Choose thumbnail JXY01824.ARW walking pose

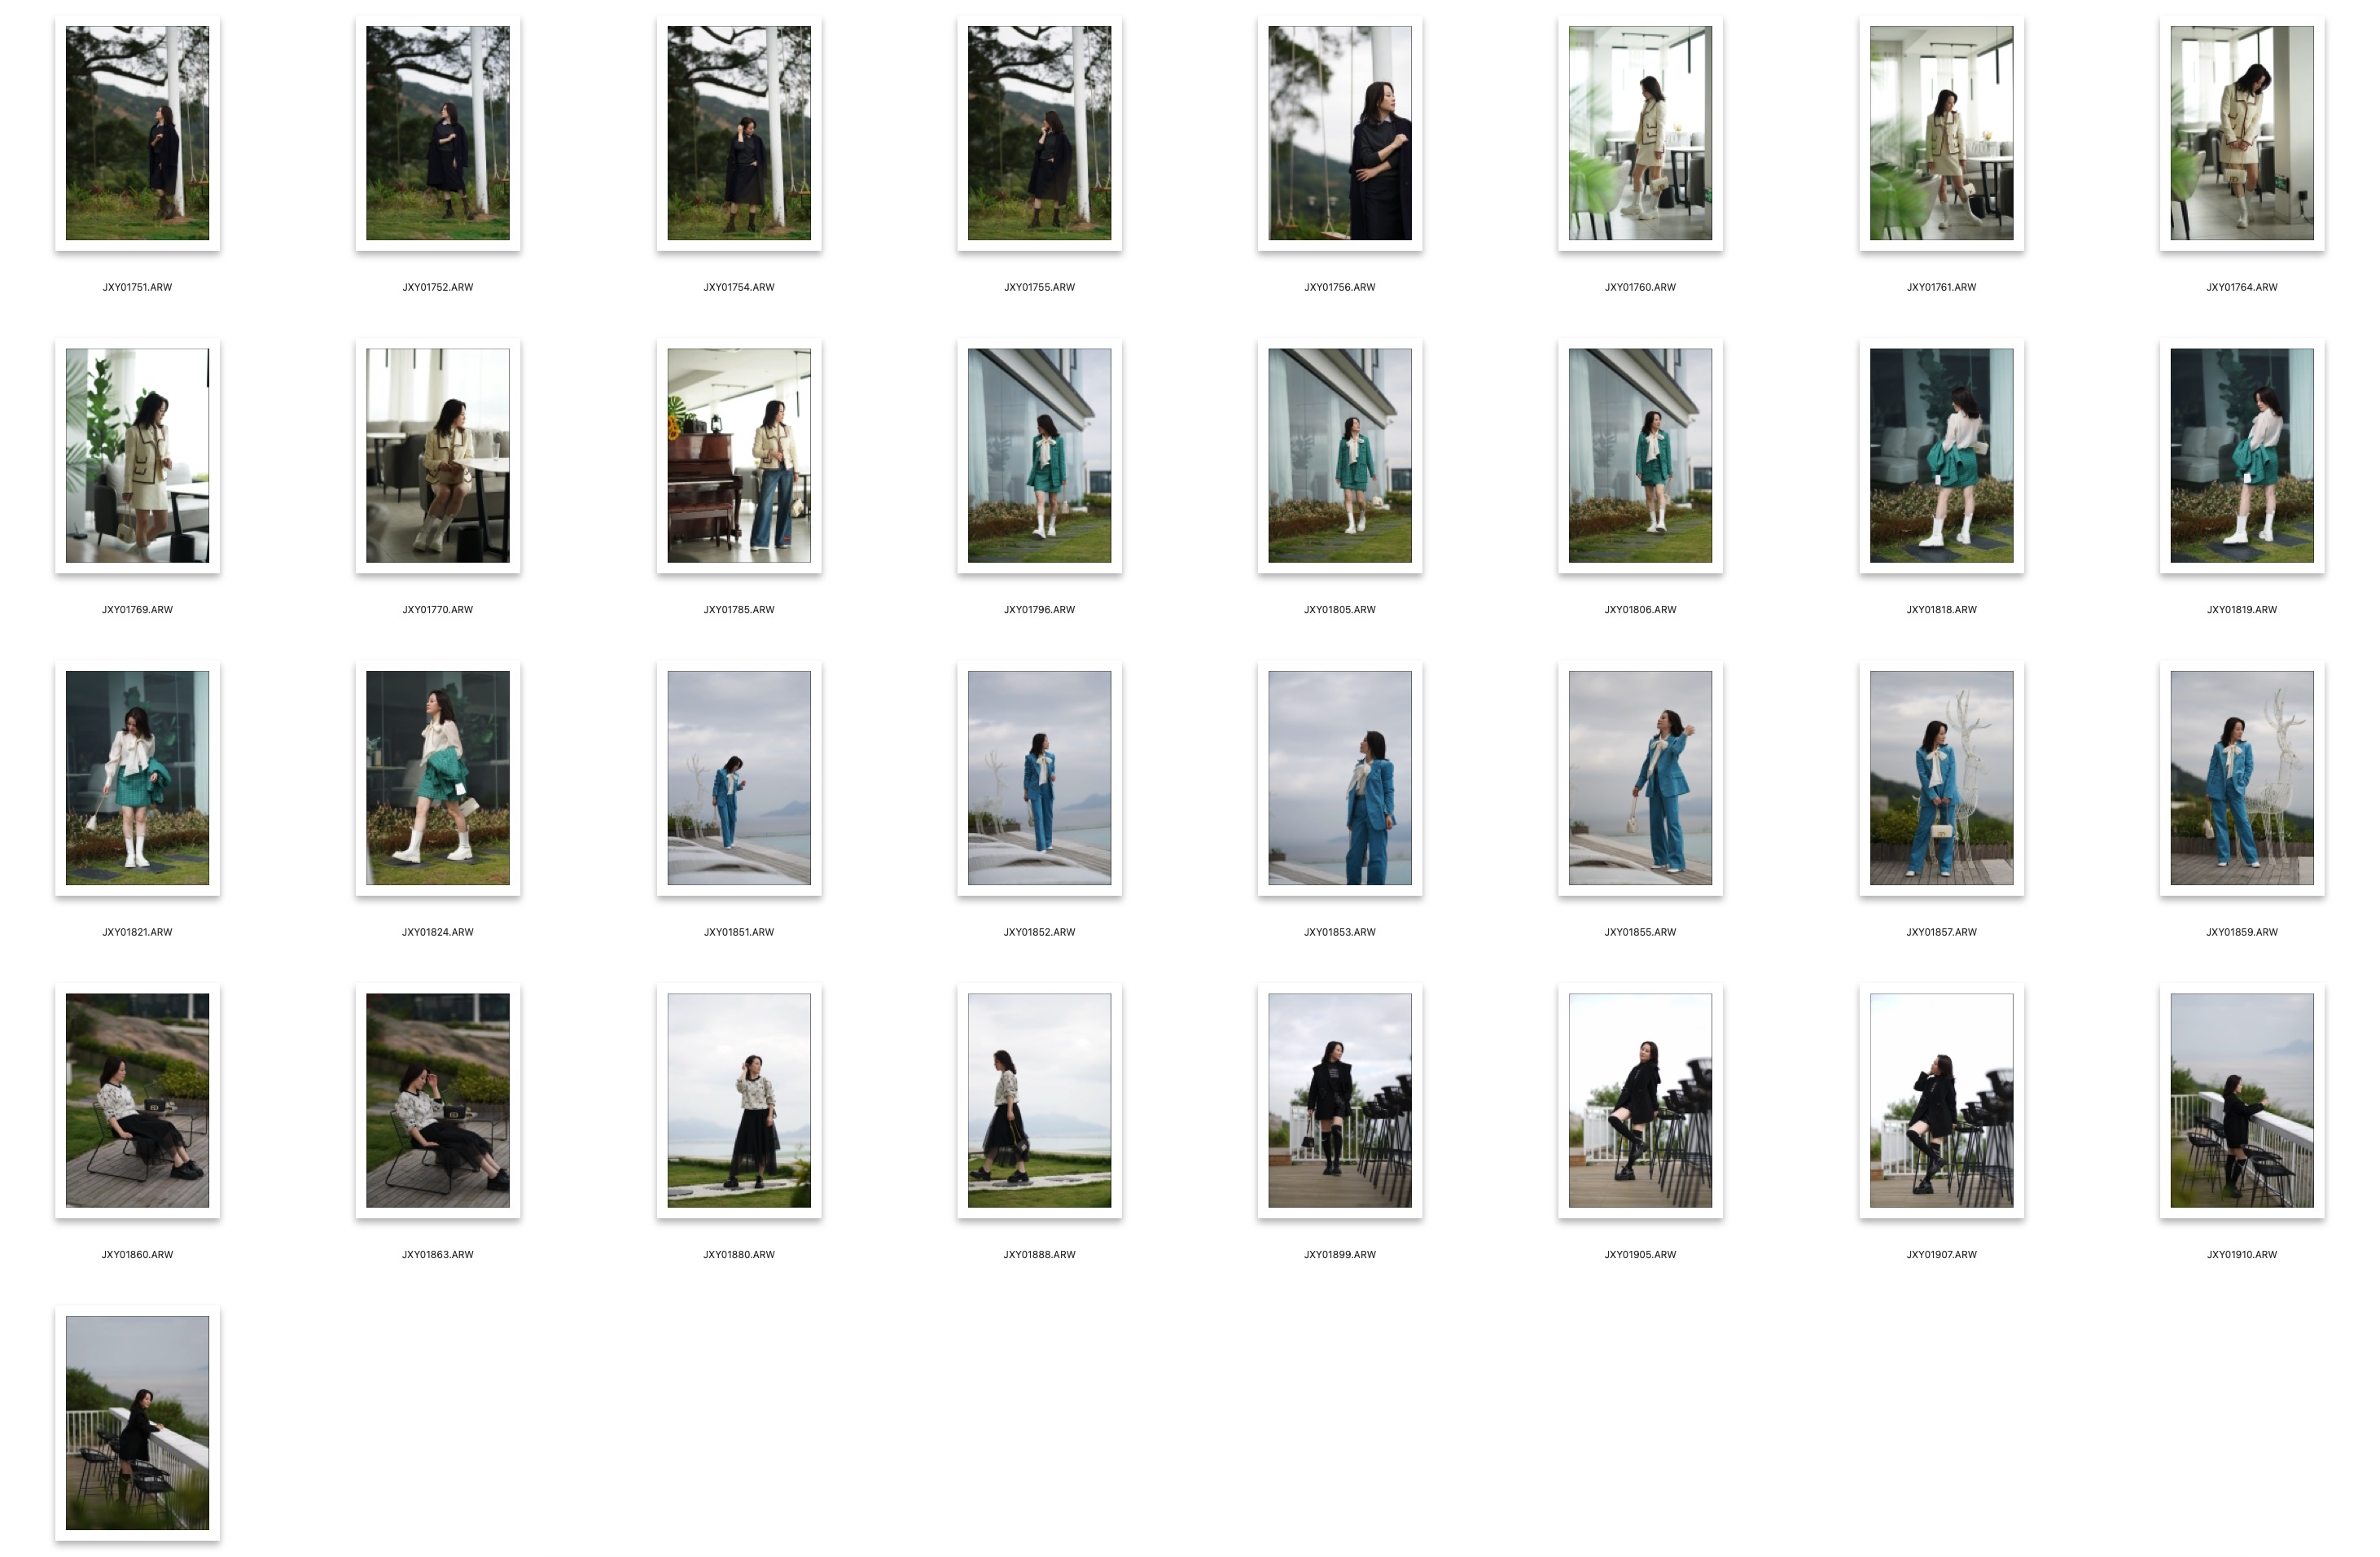point(437,777)
